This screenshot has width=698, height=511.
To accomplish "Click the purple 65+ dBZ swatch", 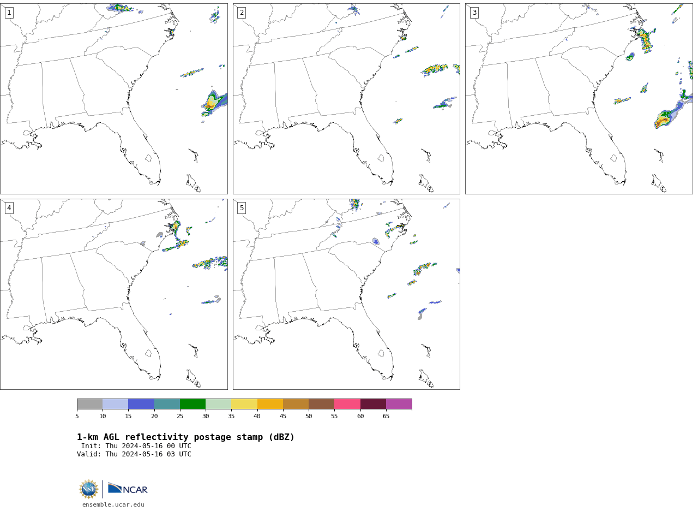I will tap(399, 404).
